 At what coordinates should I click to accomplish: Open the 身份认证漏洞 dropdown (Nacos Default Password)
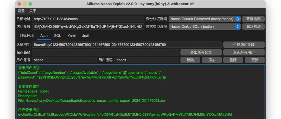point(205,19)
